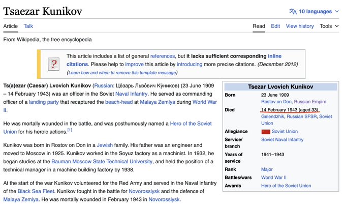Open the Major rank link
Viewport: 345px width, 209px height.
click(267, 169)
